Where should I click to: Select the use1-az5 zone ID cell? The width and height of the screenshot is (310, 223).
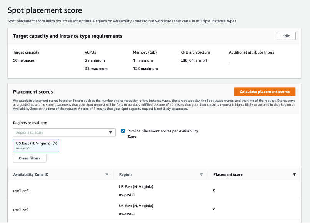[21, 191]
